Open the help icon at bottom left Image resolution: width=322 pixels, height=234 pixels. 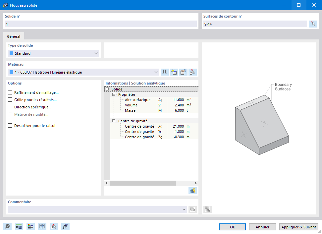[x=7, y=227]
